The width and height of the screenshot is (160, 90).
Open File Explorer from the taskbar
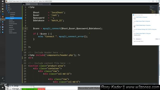tap(2, 9)
